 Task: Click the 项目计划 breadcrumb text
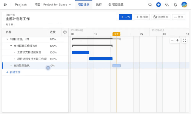(10, 15)
